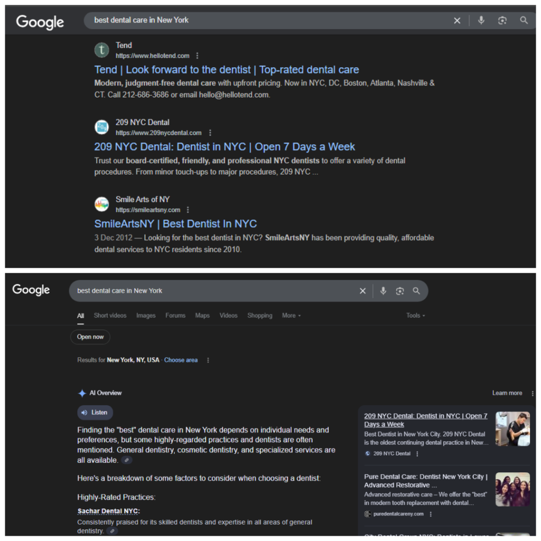Click into the bottom Google search input field

coord(214,291)
